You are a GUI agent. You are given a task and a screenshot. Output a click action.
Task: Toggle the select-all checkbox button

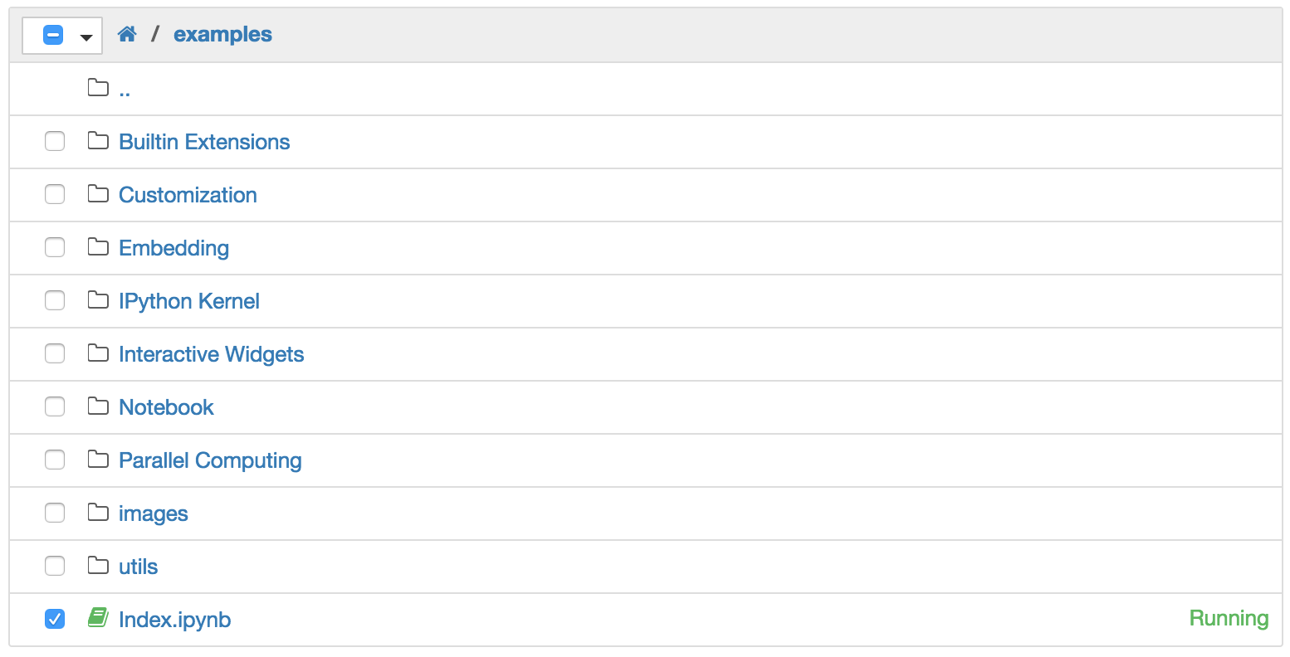click(x=52, y=34)
